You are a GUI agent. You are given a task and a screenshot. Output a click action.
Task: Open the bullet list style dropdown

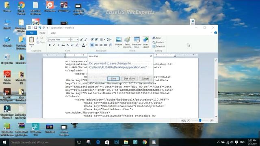(x=104, y=39)
